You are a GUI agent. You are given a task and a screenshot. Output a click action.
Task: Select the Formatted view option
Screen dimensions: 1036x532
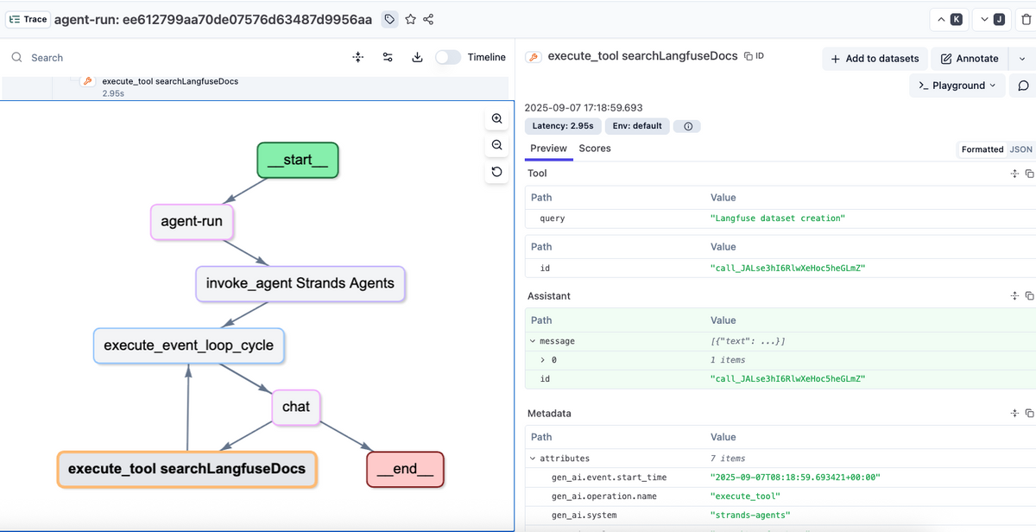coord(982,149)
